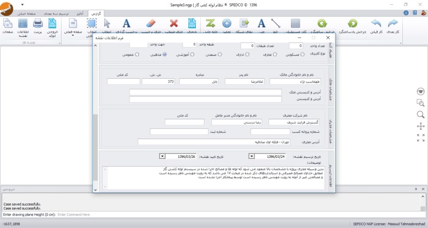Click the نام شرکت مجری field

(x=294, y=122)
